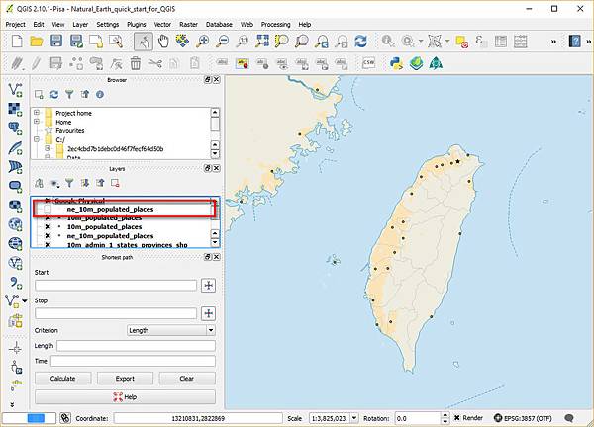Open the Python console icon
594x427 pixels.
394,63
